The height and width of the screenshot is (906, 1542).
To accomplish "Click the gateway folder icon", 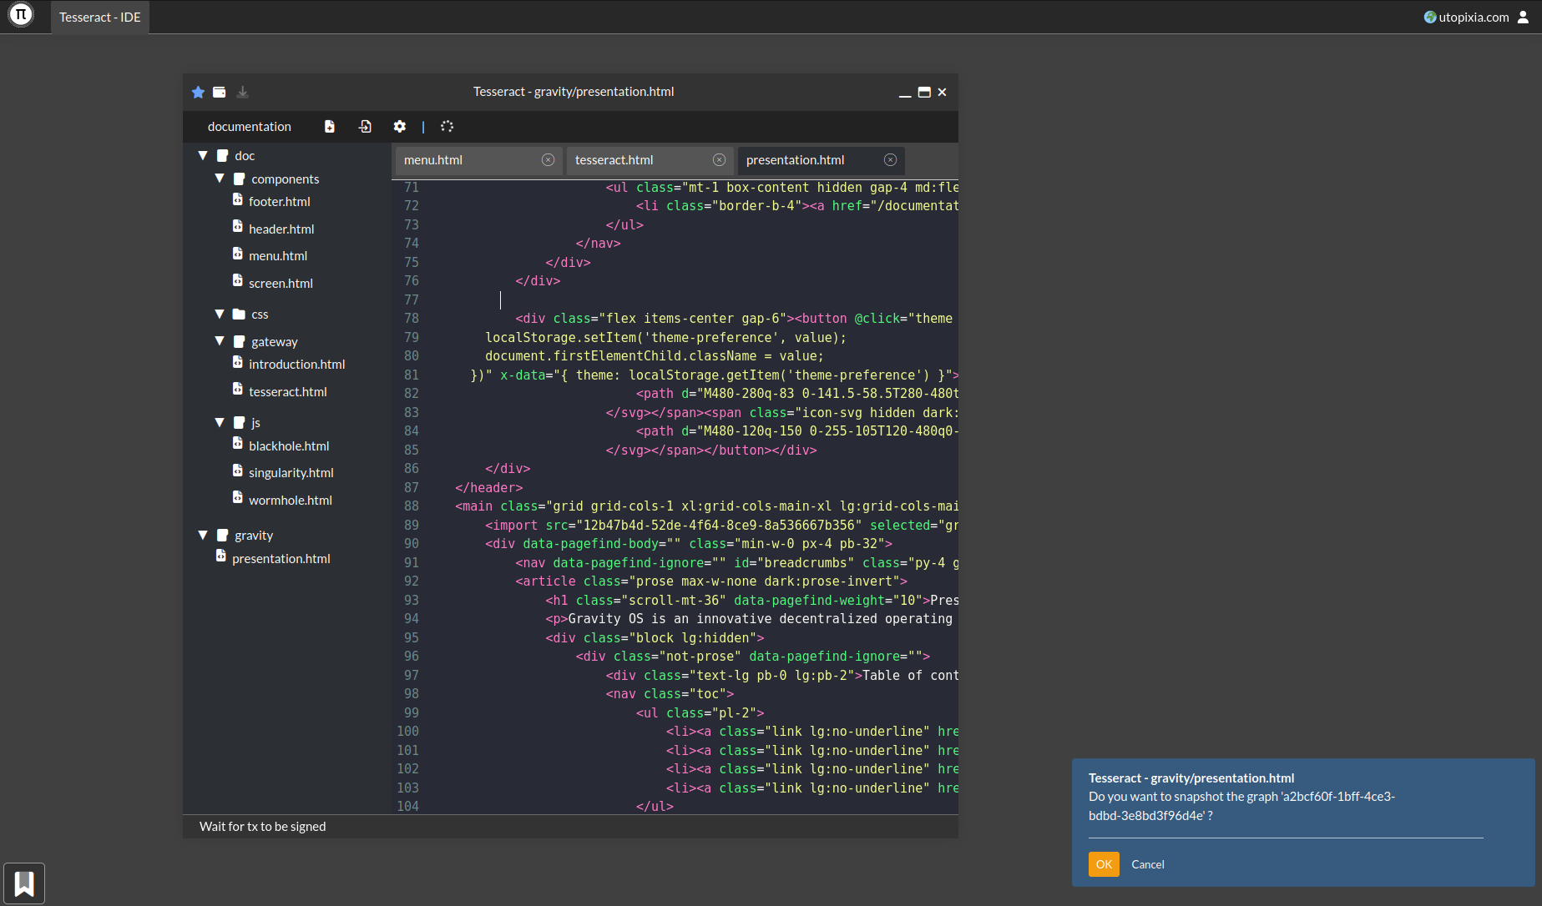I will [239, 341].
